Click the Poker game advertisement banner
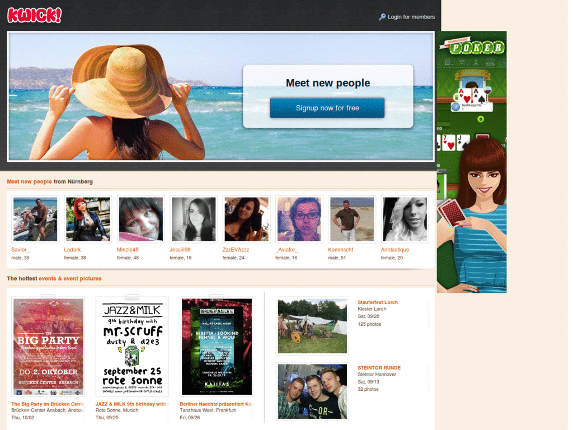573x430 pixels. point(471,162)
